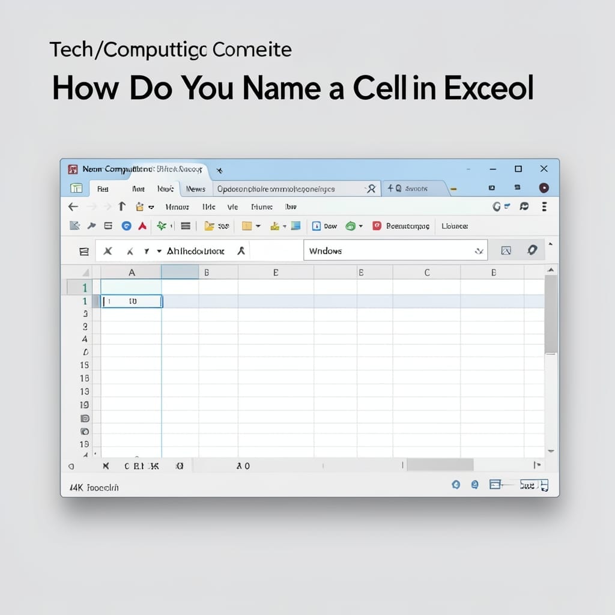This screenshot has width=615, height=615.
Task: Click the red app icon in title bar
Action: tap(73, 169)
